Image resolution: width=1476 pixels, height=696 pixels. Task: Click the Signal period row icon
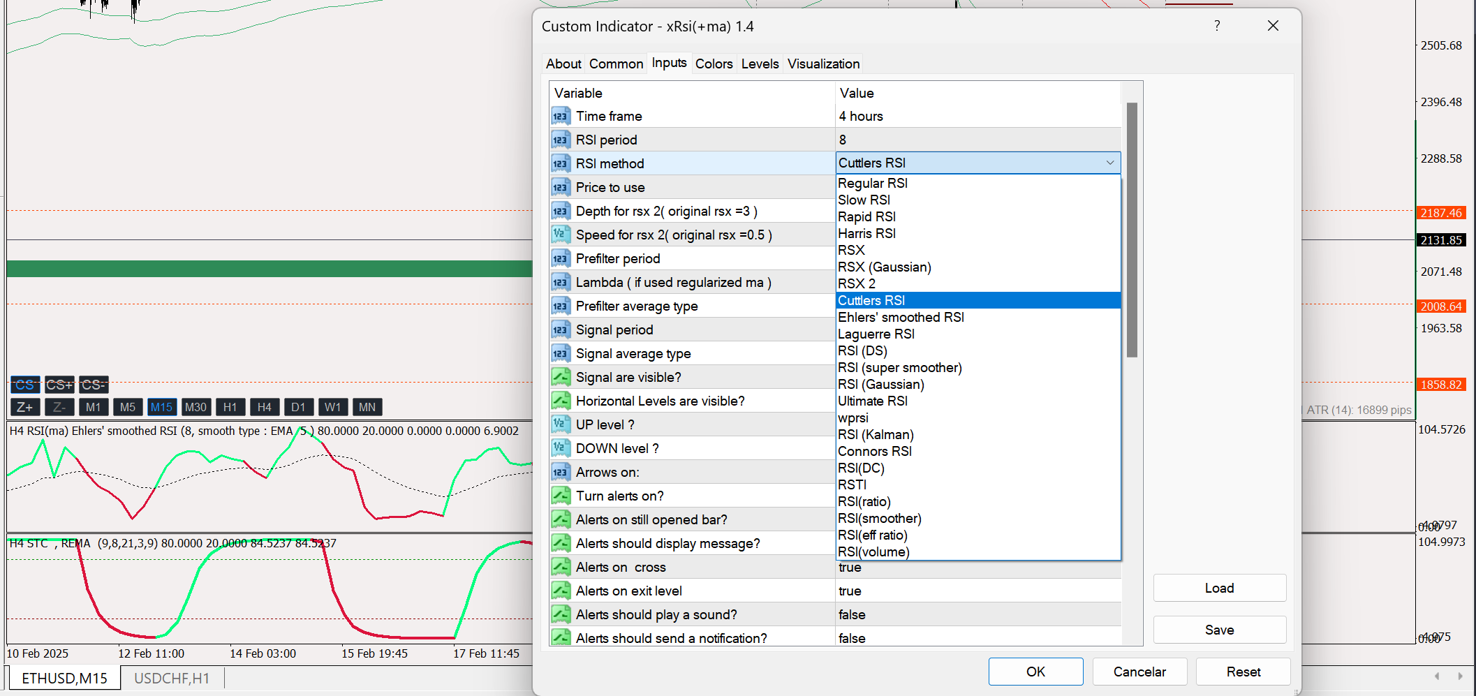click(561, 330)
